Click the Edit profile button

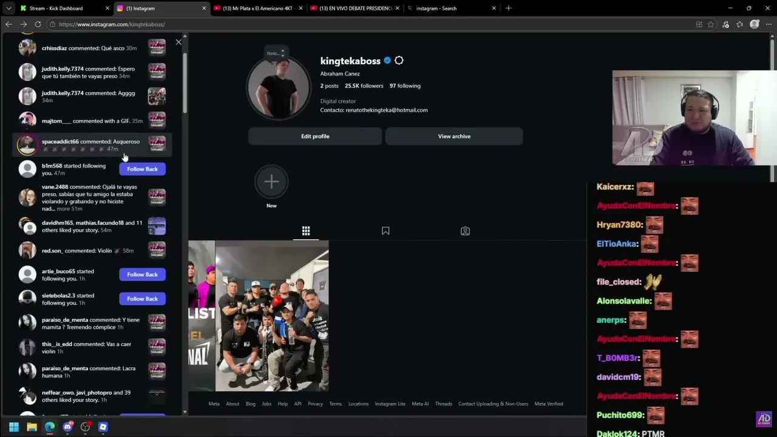pos(315,136)
